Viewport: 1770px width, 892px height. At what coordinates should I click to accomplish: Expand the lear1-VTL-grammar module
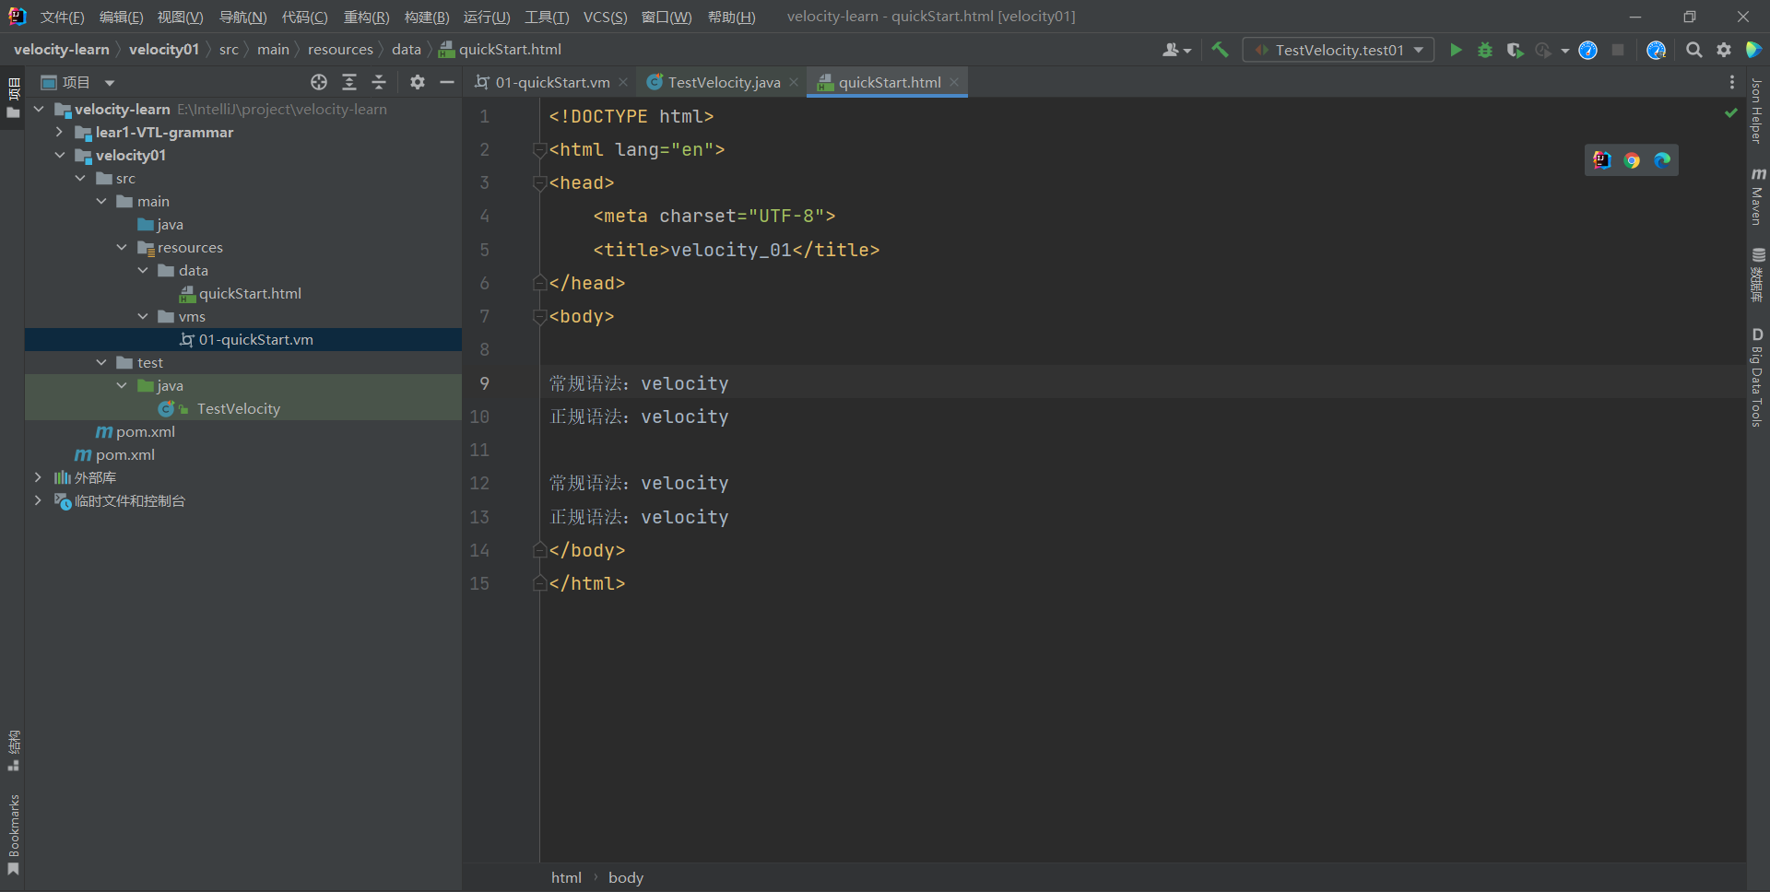59,132
